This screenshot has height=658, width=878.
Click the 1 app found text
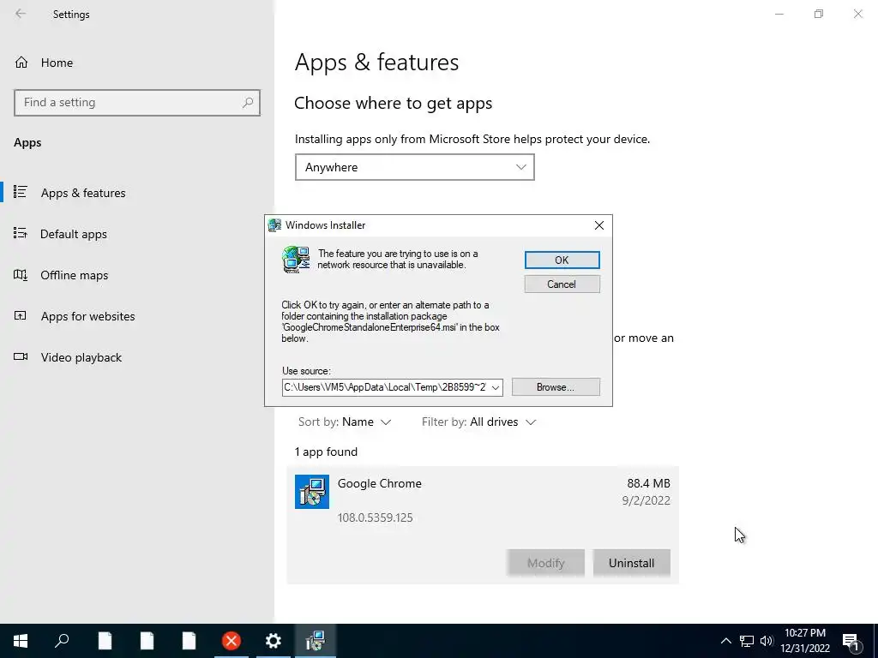click(326, 452)
